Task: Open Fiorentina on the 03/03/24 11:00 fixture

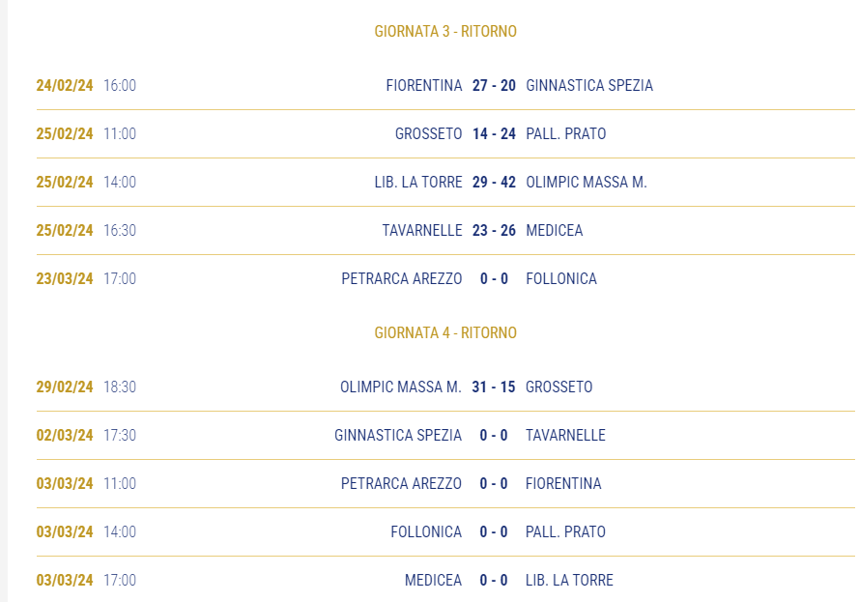Action: click(563, 483)
